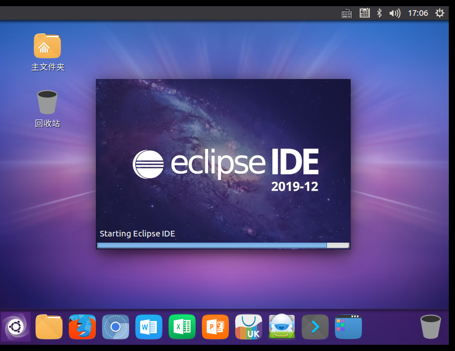This screenshot has height=351, width=455.
Task: Open the system settings gear in the tray
Action: click(440, 13)
